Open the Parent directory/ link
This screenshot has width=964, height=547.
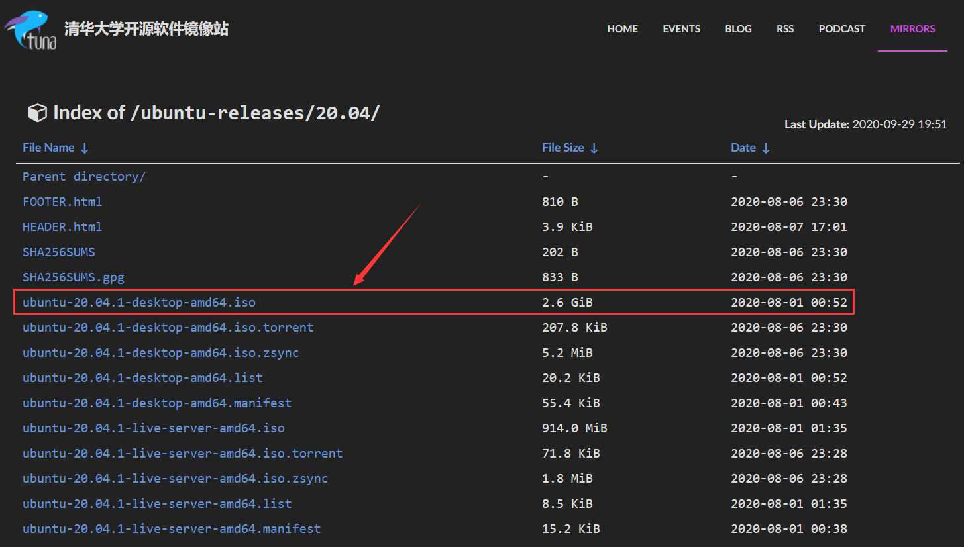pyautogui.click(x=84, y=177)
